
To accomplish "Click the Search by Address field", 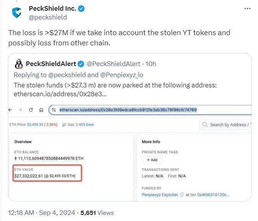I will point(229,125).
